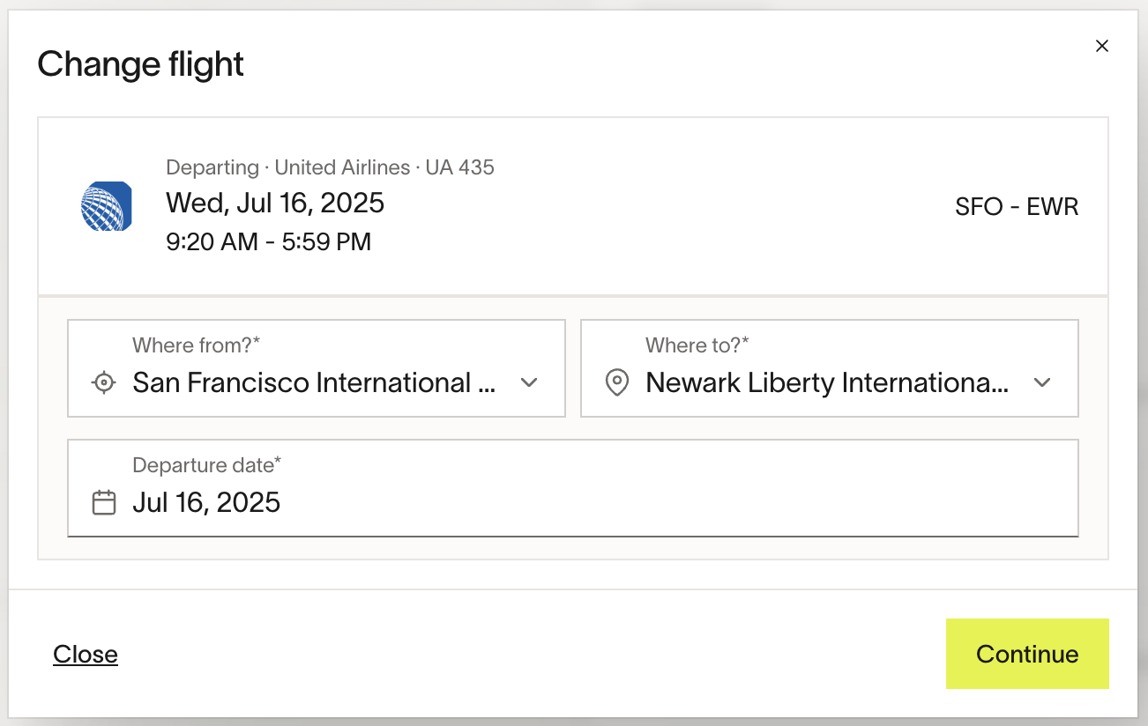Expand the Where from chevron arrow

point(529,382)
